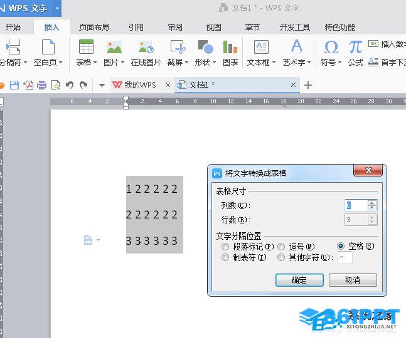The width and height of the screenshot is (406, 338).
Task: Close the 我的WPS tab
Action: pos(168,84)
